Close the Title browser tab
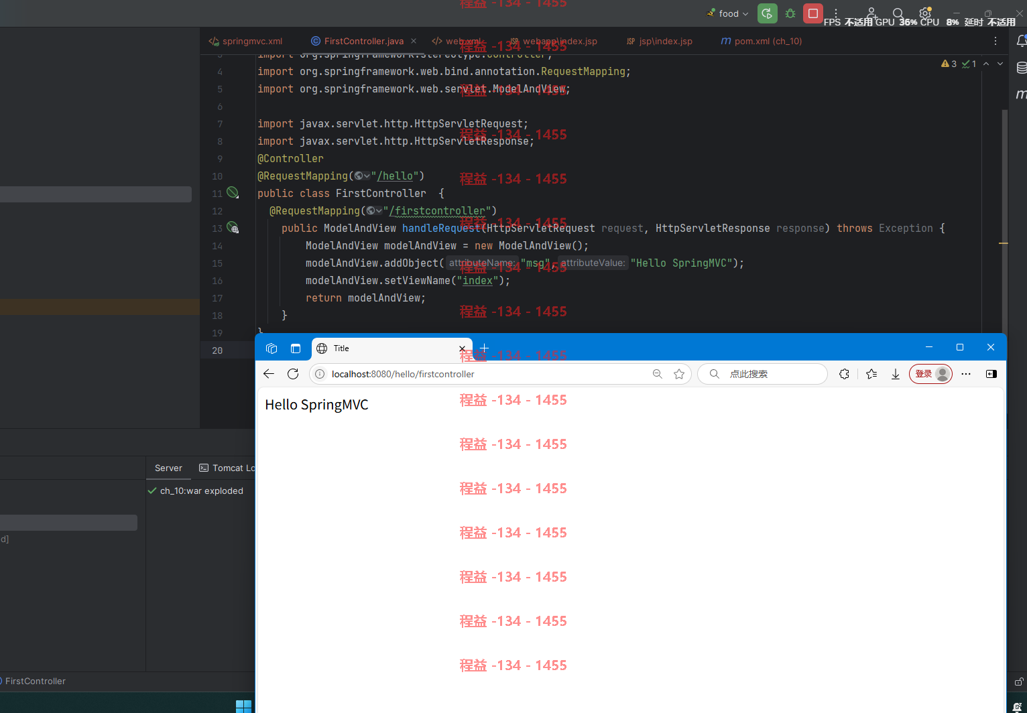The width and height of the screenshot is (1027, 713). click(462, 348)
